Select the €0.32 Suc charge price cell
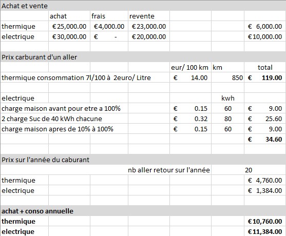The height and width of the screenshot is (236, 286). [x=190, y=119]
